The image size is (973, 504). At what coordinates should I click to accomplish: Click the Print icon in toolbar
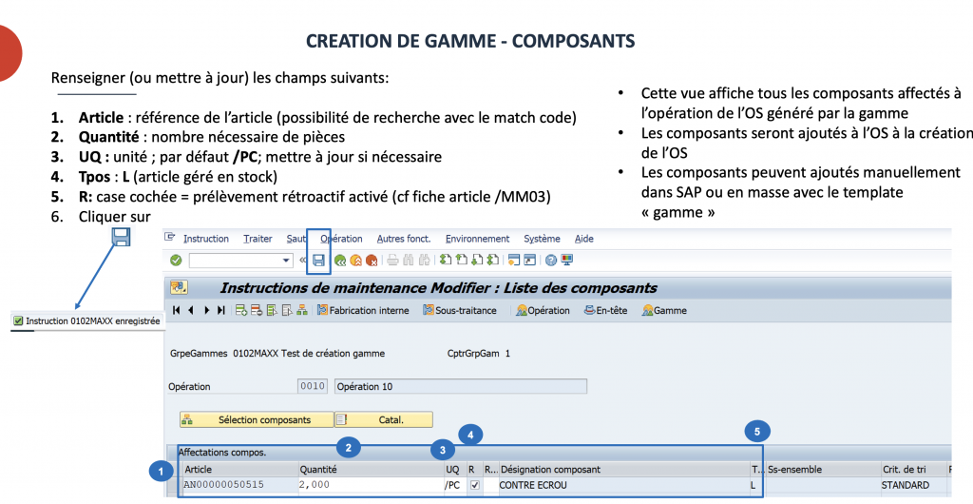pyautogui.click(x=393, y=260)
